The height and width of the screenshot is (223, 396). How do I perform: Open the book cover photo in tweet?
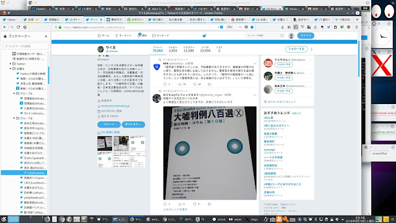click(210, 153)
